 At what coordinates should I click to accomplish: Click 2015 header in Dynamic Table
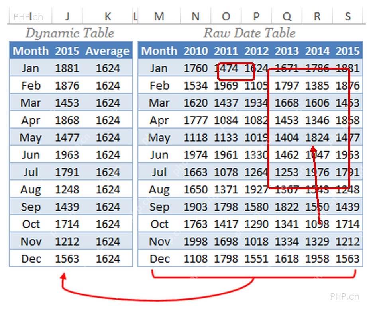click(x=67, y=51)
